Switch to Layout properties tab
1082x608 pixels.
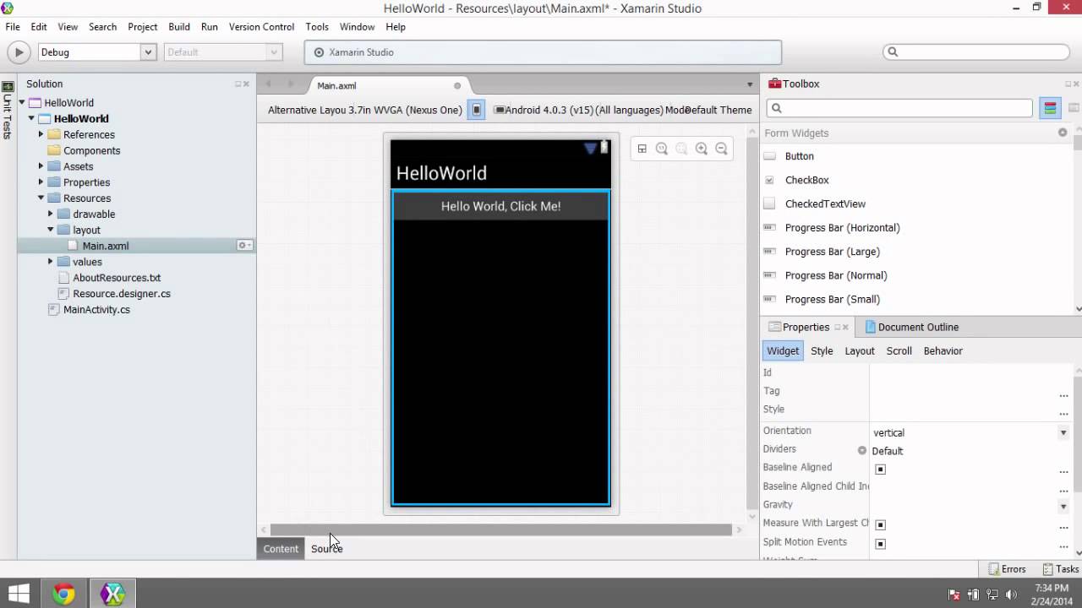pyautogui.click(x=860, y=351)
